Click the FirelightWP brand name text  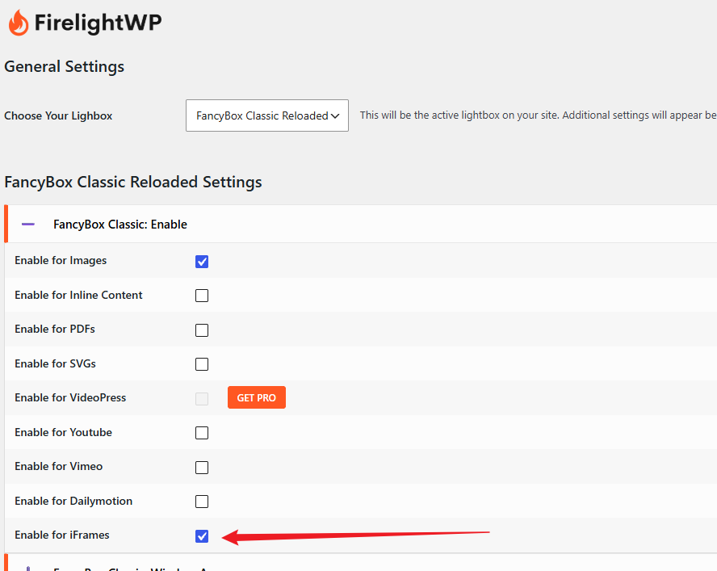pos(98,23)
